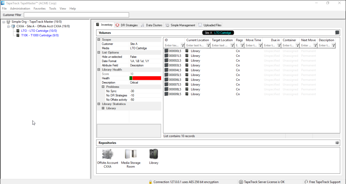
Task: Open the Media Storage Room repository icon
Action: pos(131,154)
